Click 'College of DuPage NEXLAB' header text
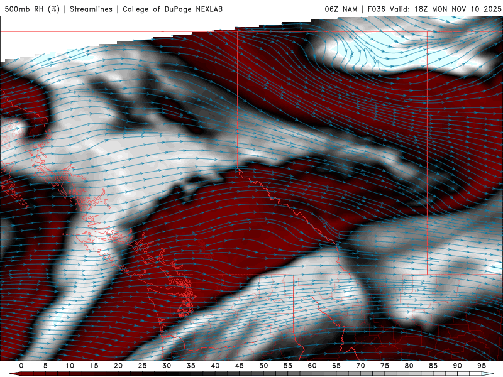Image resolution: width=503 pixels, height=377 pixels. pos(172,9)
